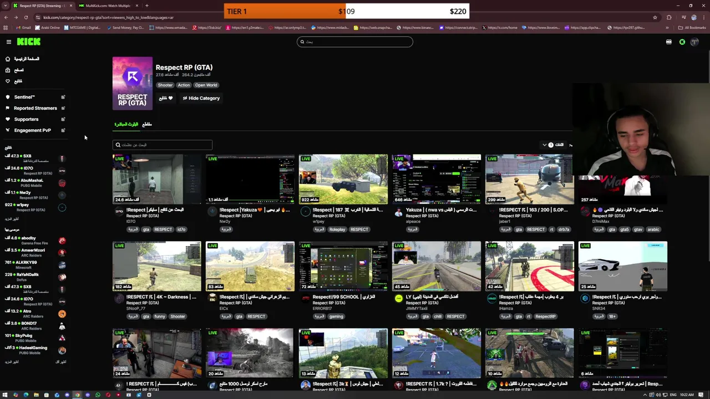Switch to the MultiKick browser tab
The height and width of the screenshot is (399, 710).
point(108,6)
